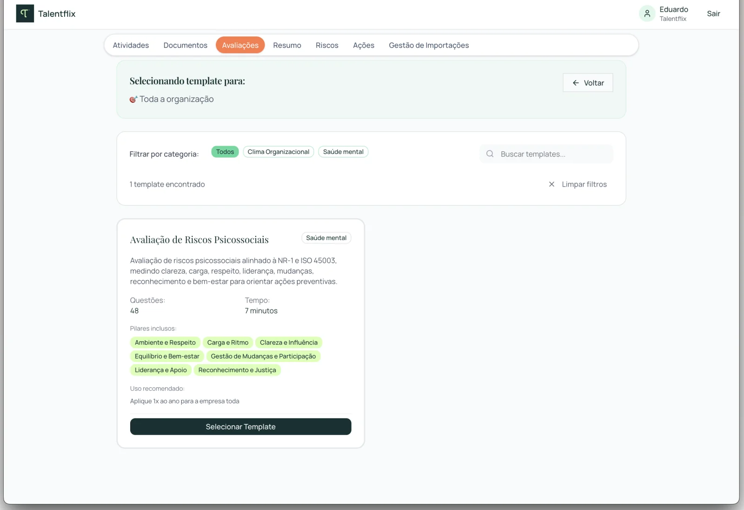Switch to the Ações tab

tap(364, 45)
